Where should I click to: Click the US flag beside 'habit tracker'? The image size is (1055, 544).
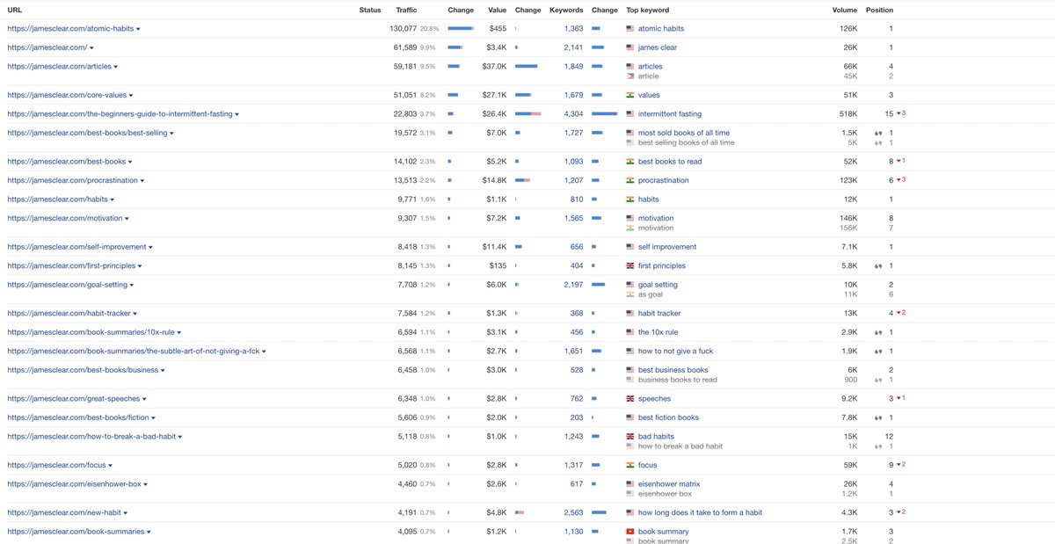pos(629,314)
